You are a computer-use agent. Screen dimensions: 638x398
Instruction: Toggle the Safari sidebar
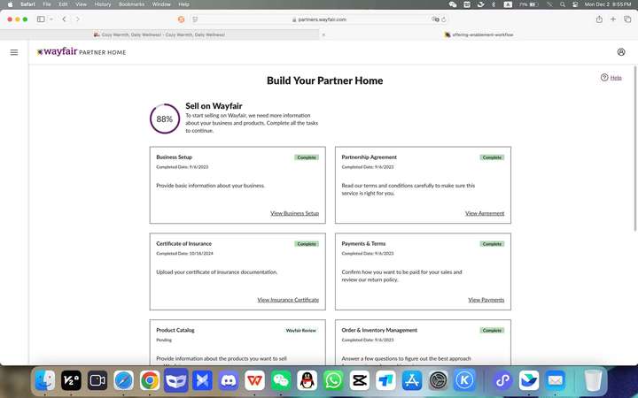tap(41, 19)
